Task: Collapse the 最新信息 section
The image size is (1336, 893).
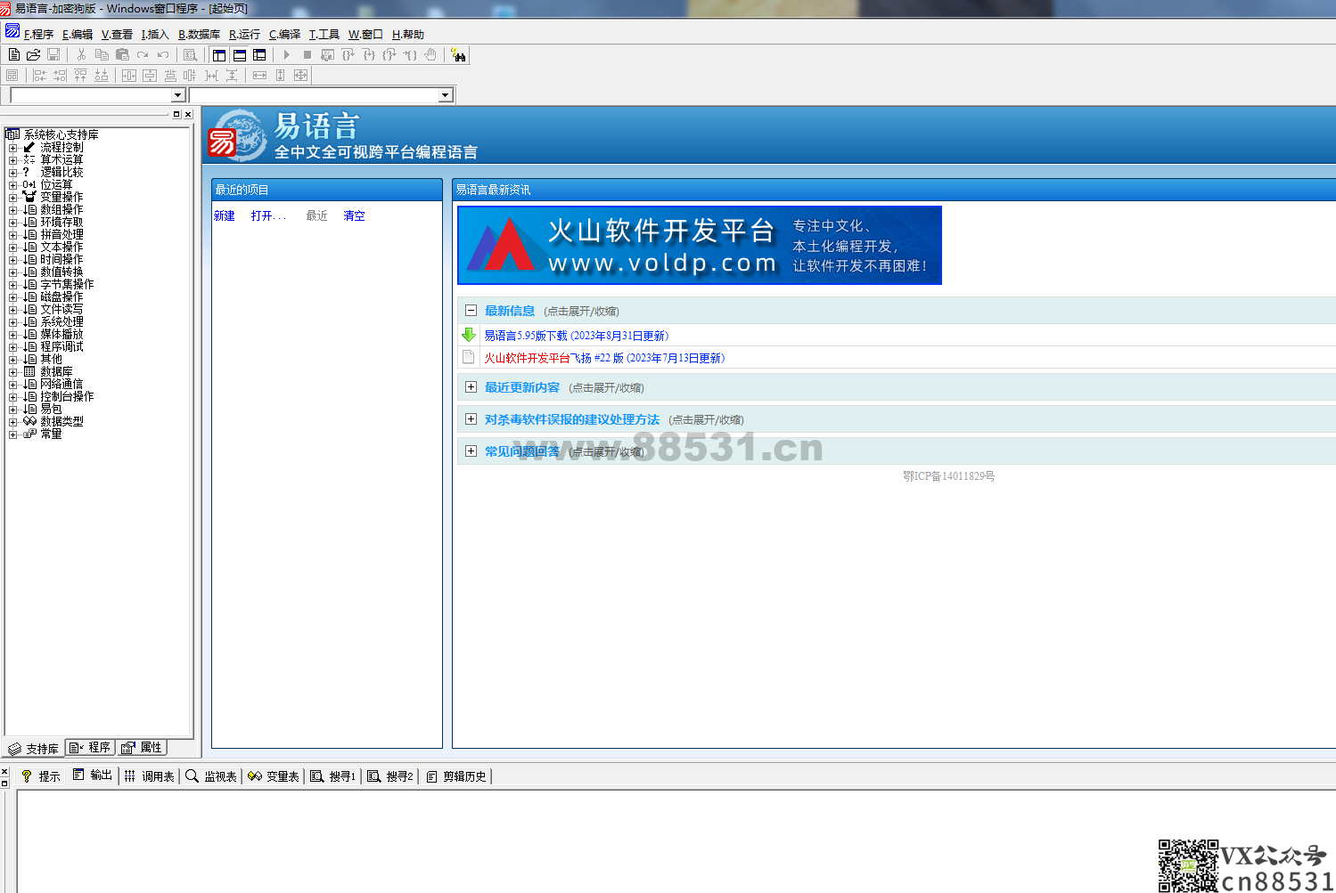Action: 471,311
